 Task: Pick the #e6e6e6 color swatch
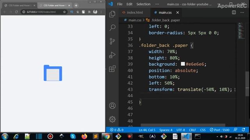pos(183,64)
